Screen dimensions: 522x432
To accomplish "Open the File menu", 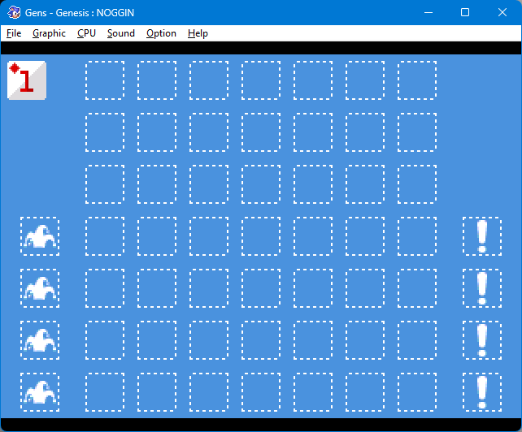I will click(x=14, y=33).
